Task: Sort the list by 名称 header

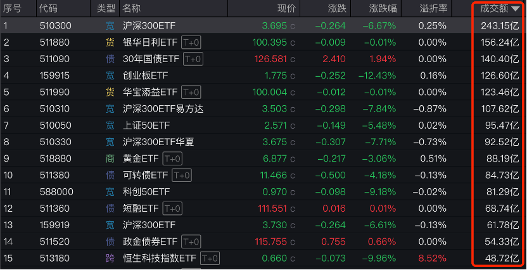Action: click(x=132, y=9)
